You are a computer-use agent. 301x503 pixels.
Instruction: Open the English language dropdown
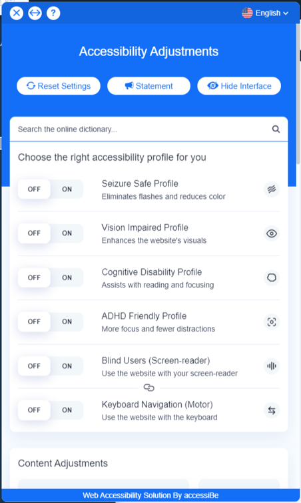[265, 13]
